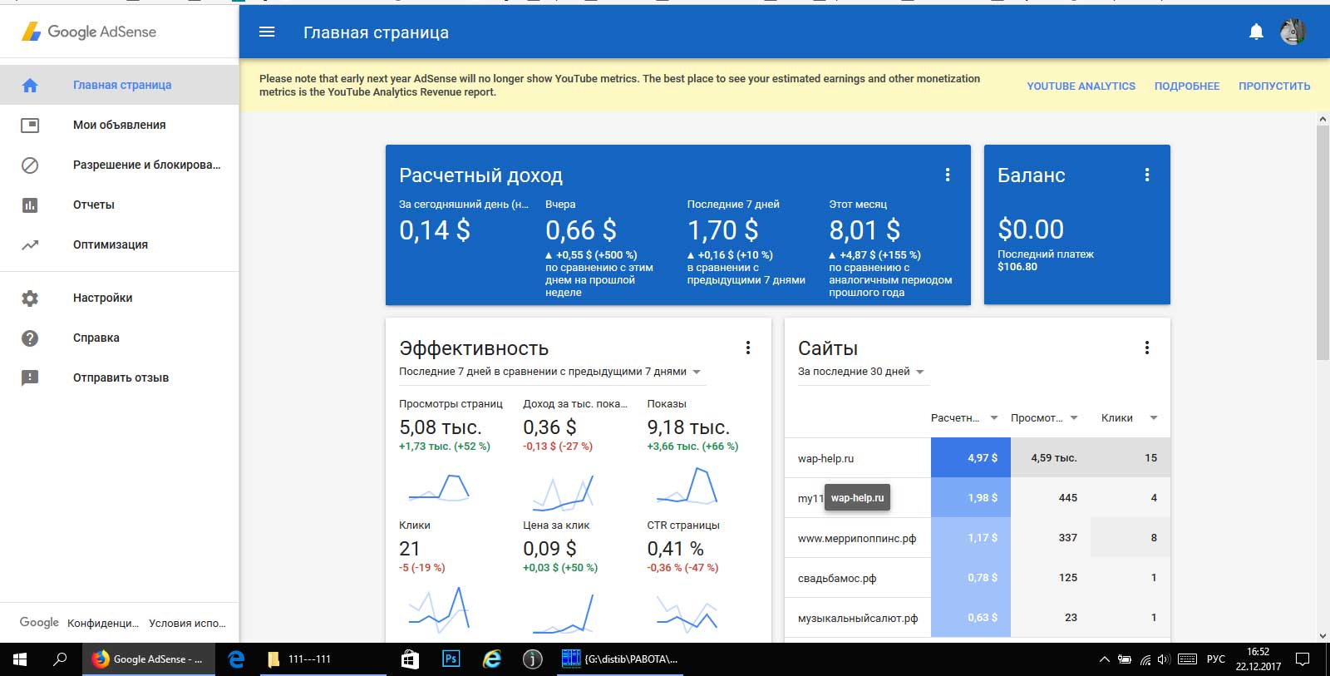
Task: Click the taskbar search magnifier
Action: coord(60,659)
